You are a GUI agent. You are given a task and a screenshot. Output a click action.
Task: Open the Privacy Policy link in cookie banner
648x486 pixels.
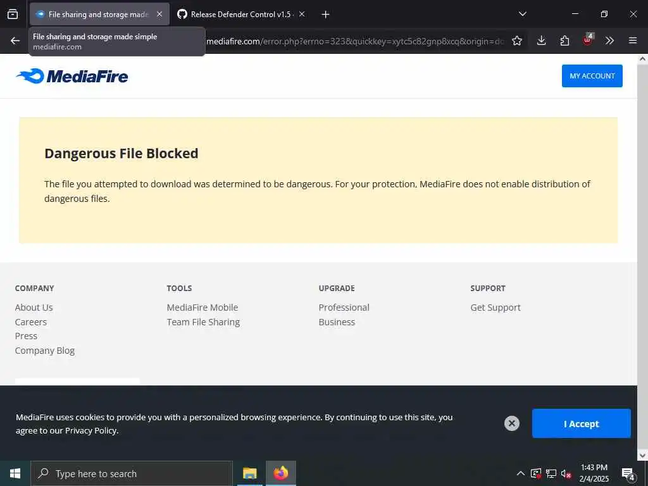click(x=91, y=430)
